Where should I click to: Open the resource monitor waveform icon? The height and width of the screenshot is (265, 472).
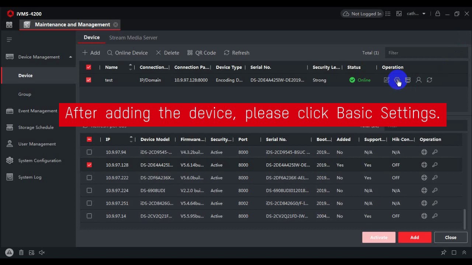coord(399,14)
